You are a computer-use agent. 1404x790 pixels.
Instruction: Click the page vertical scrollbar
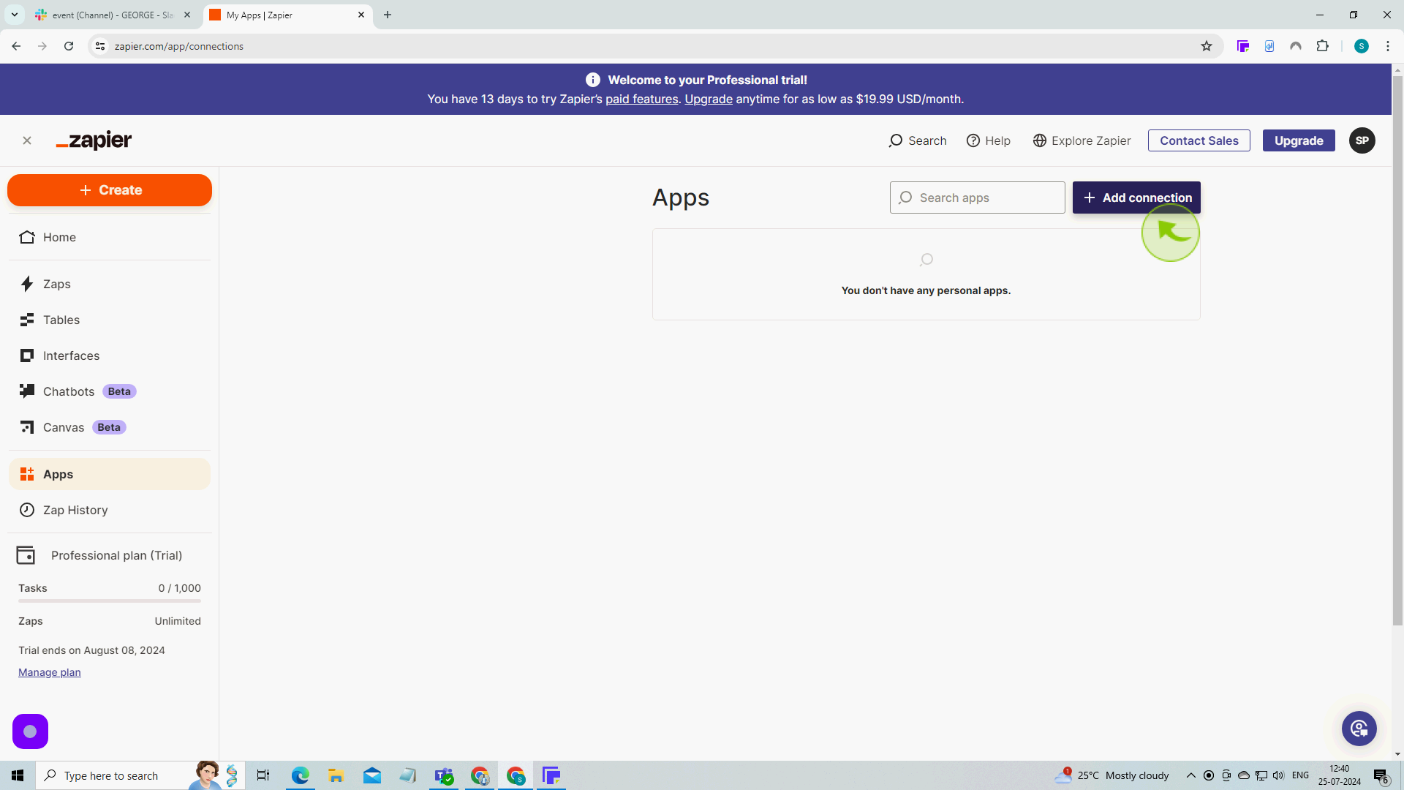(1397, 351)
